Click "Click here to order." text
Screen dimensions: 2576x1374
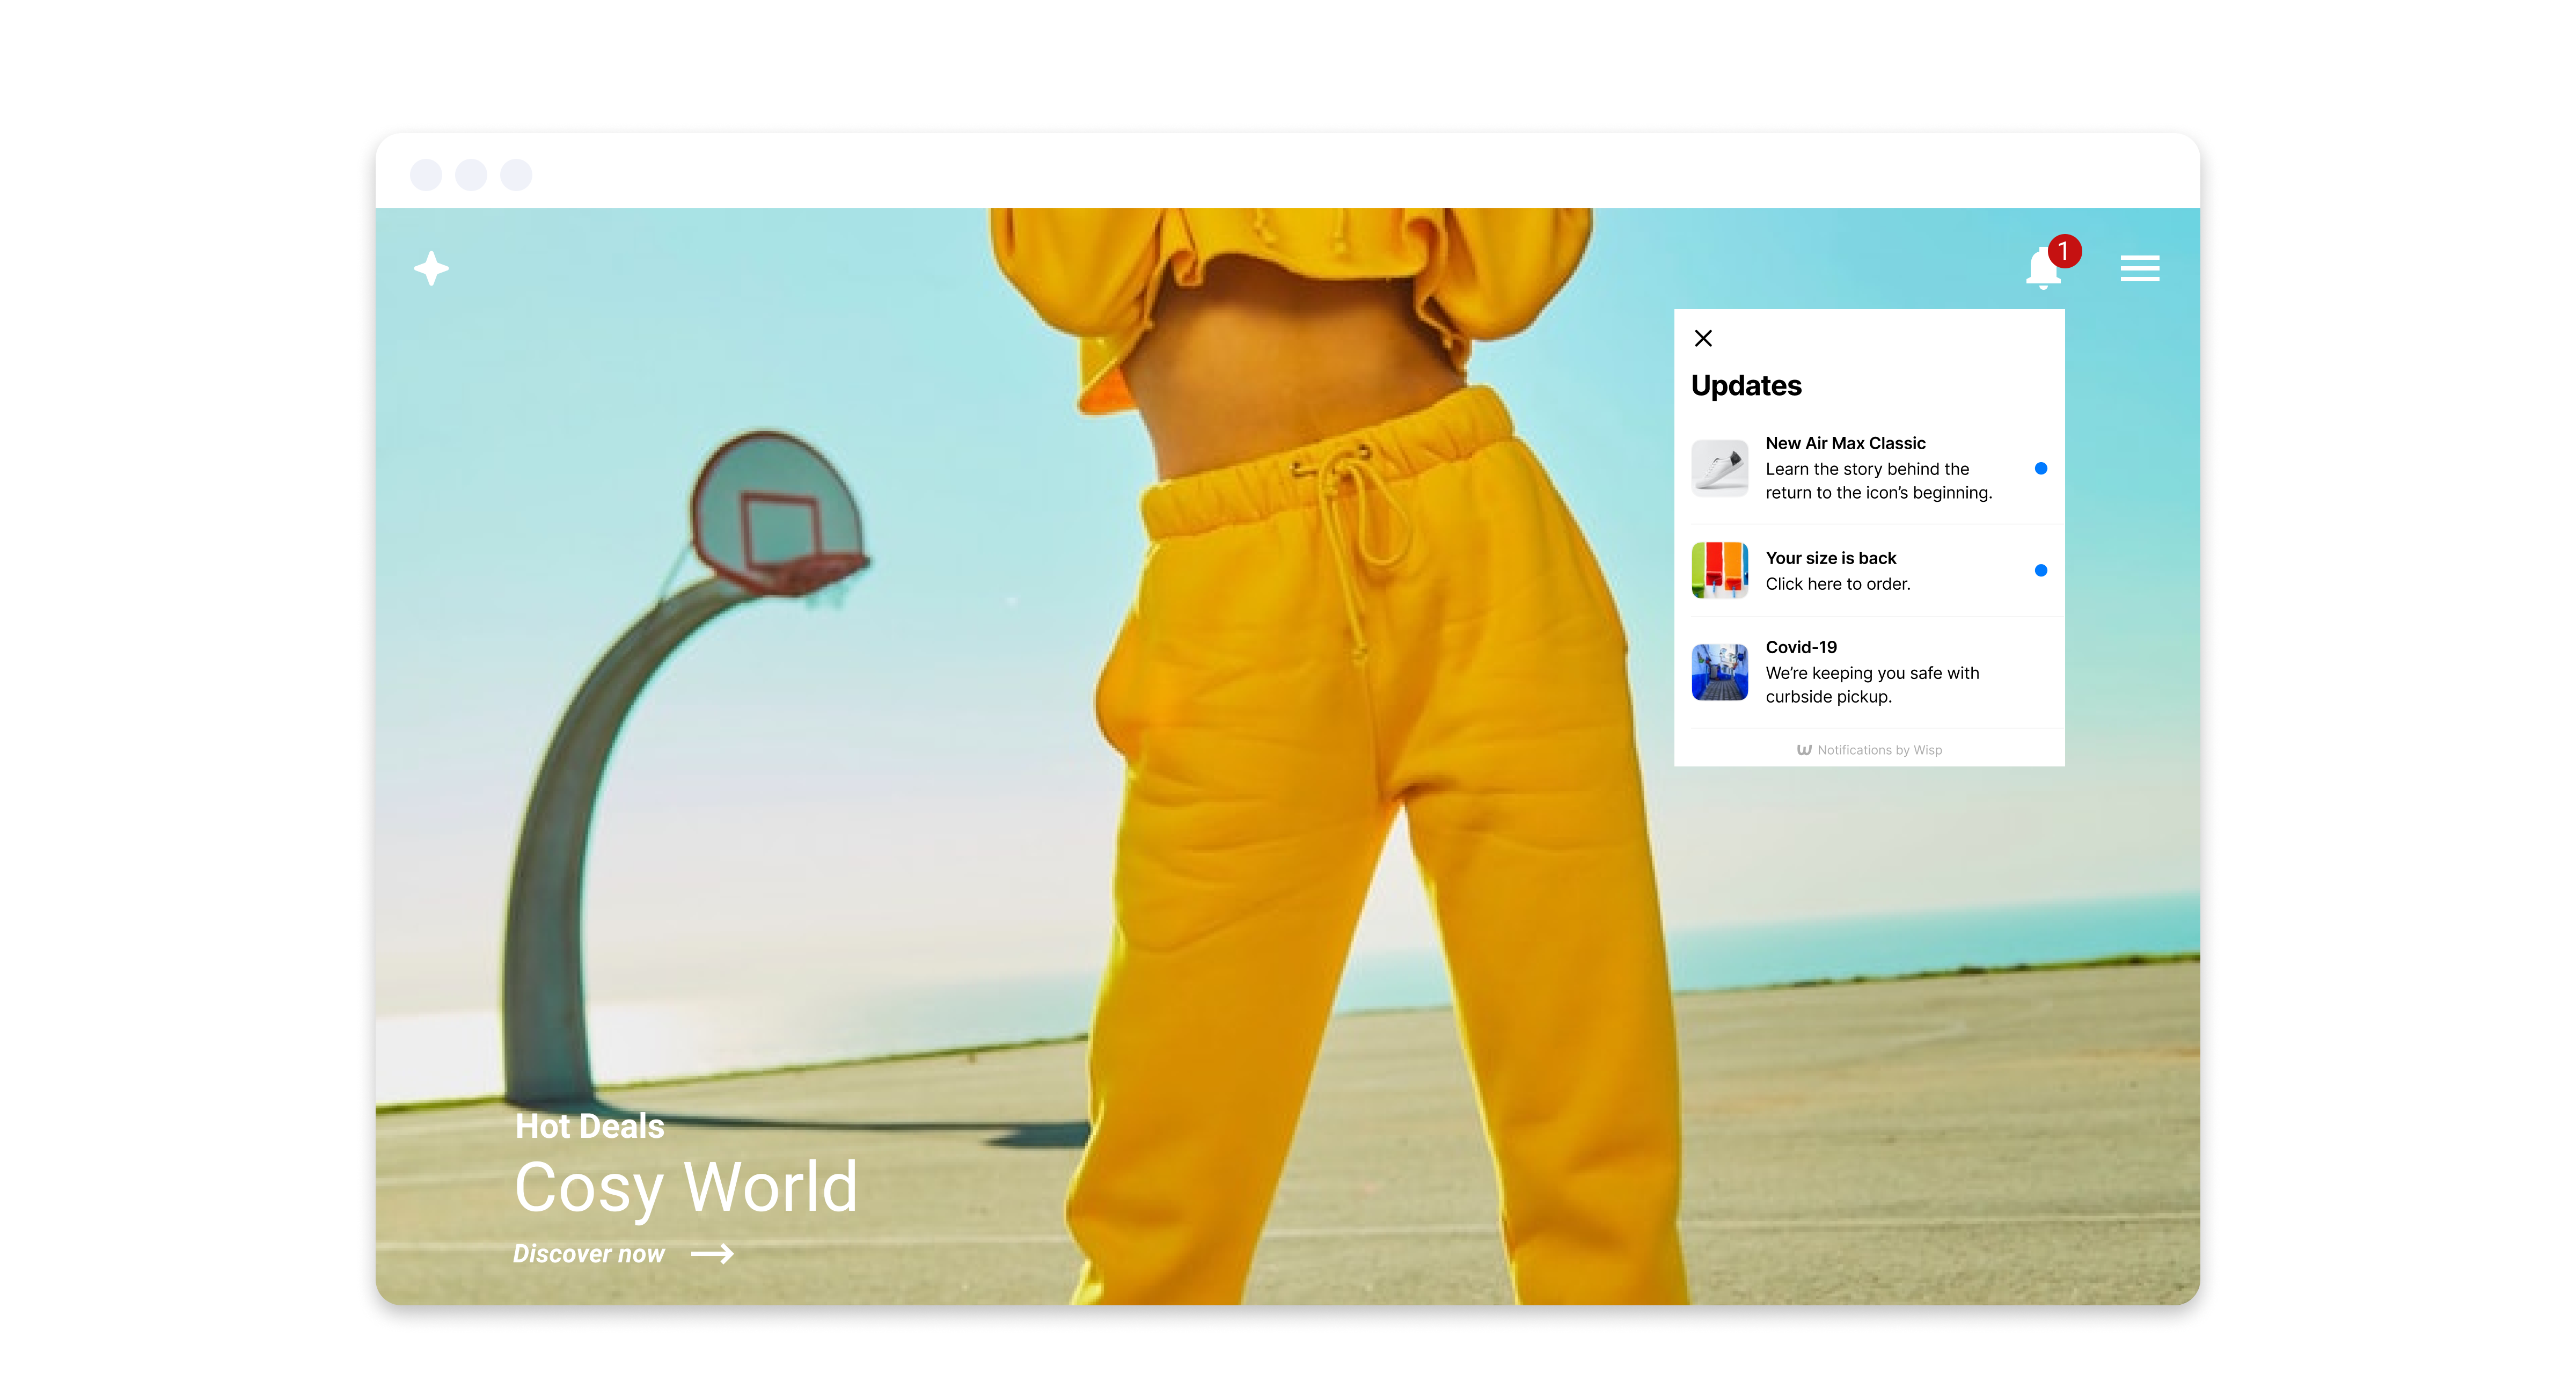pyautogui.click(x=1838, y=584)
